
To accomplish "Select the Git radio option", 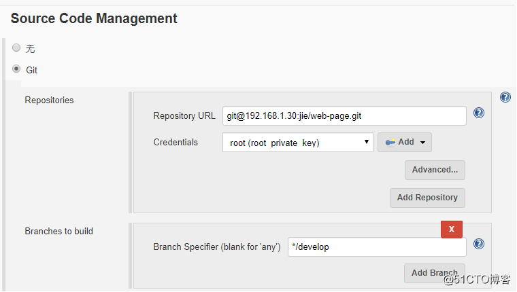I will 16,69.
